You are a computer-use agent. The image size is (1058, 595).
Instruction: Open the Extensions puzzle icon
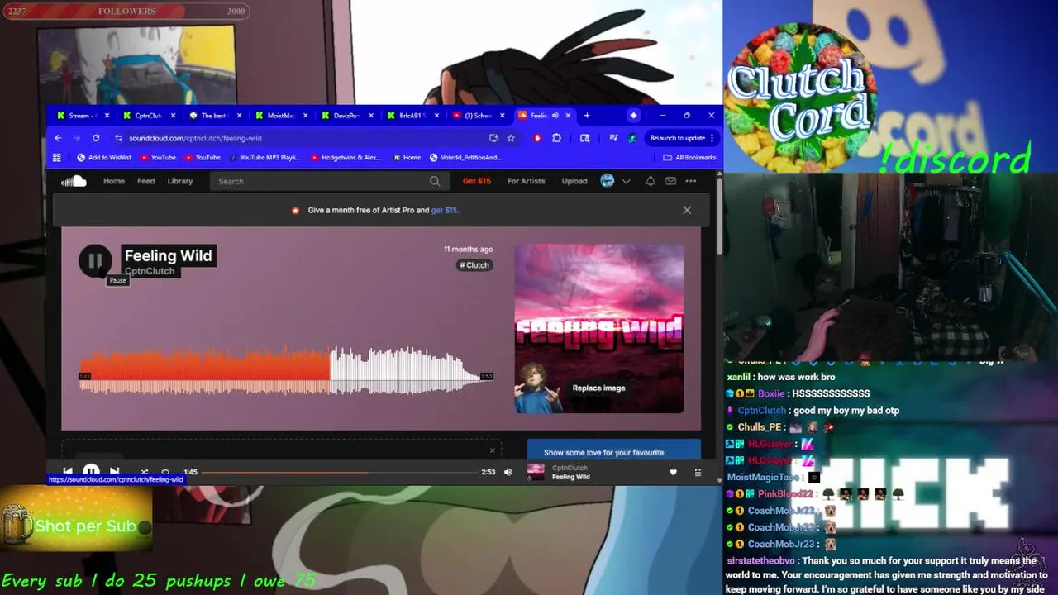(x=556, y=138)
